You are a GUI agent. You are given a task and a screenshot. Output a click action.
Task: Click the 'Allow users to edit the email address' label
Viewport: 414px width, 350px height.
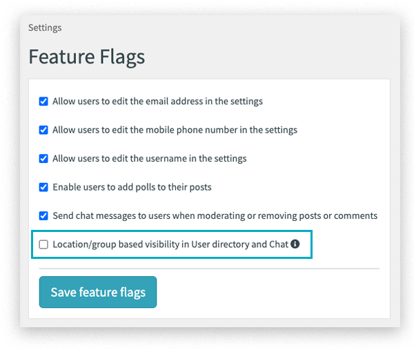157,101
